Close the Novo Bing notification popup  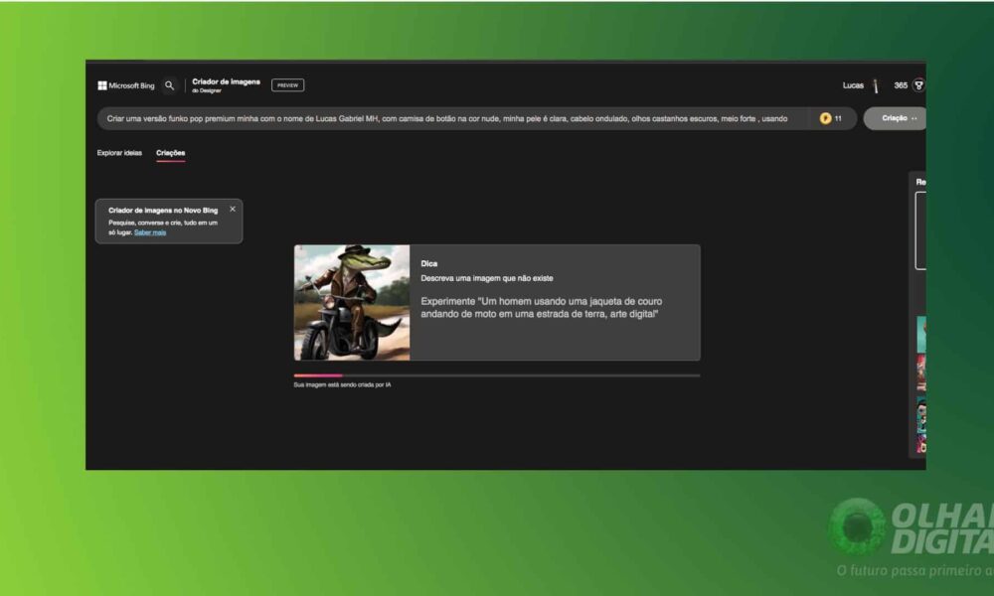233,209
